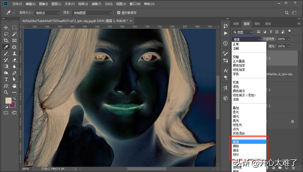The width and height of the screenshot is (303, 172).
Task: Uncheck the 显示取样环 checkbox
Action: (119, 13)
